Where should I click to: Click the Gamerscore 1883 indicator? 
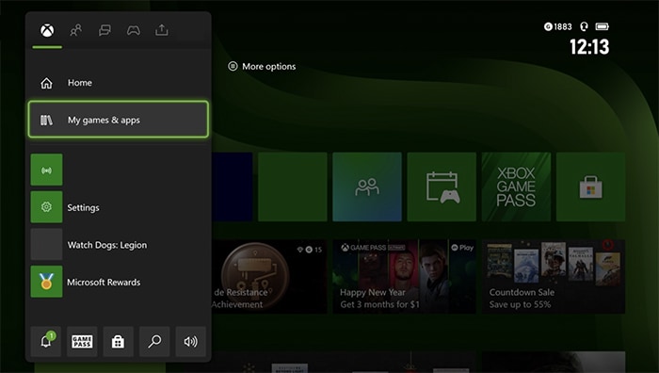[558, 27]
